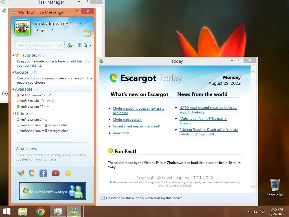Open 'Urgent client re-patch required!' link
The height and width of the screenshot is (217, 289).
coord(136,126)
